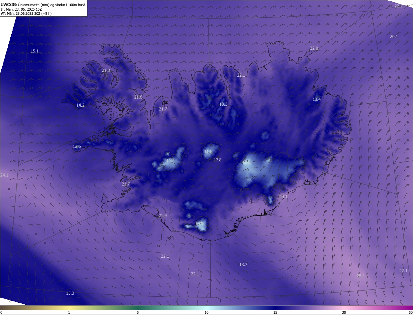Click the 21.6 value label
This screenshot has width=413, height=315.
click(138, 97)
